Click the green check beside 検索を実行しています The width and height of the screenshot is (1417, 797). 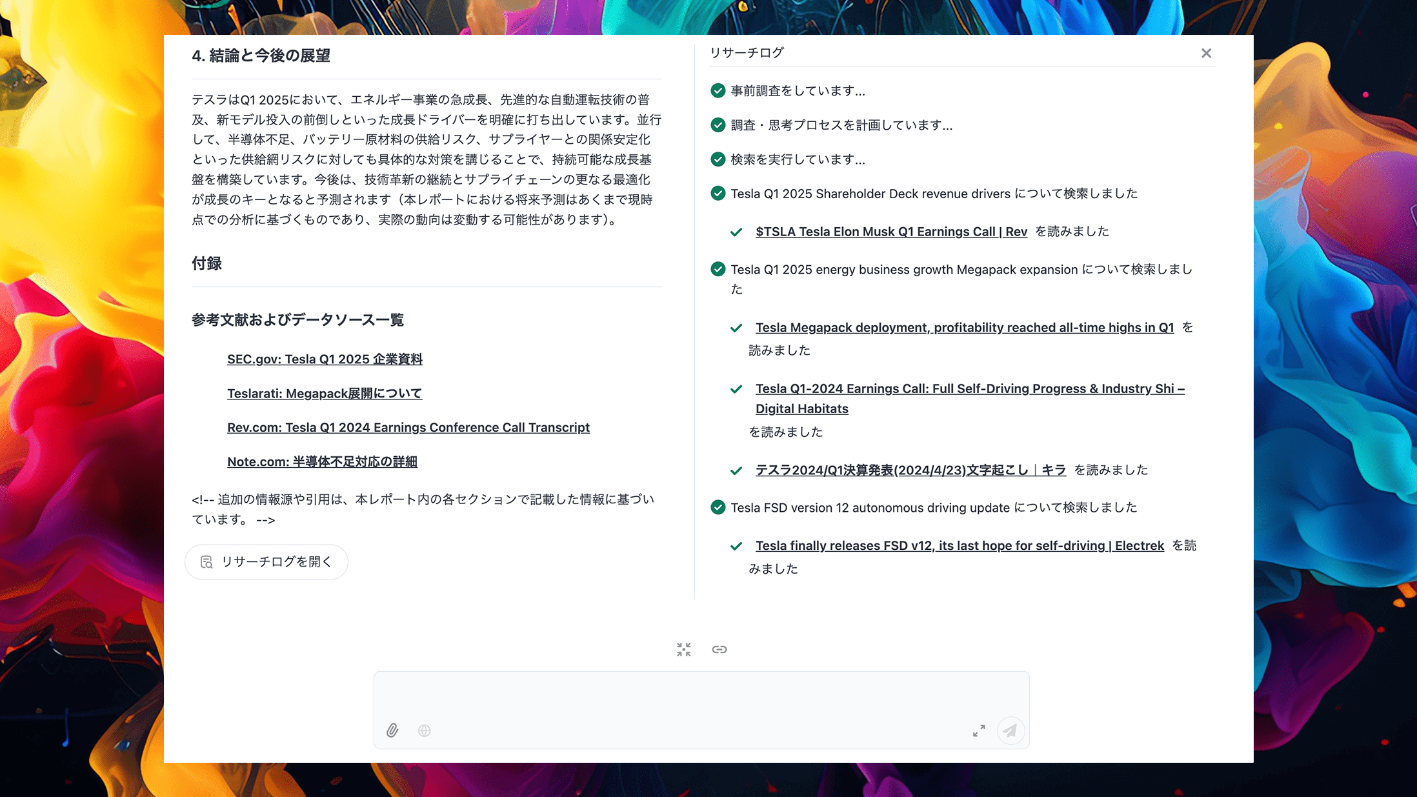[718, 159]
